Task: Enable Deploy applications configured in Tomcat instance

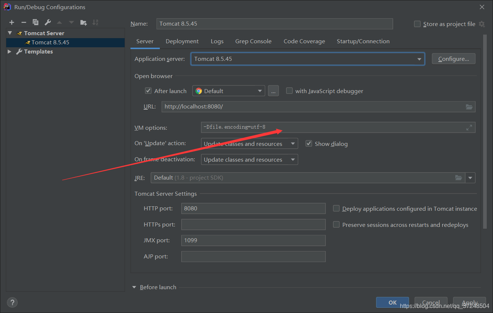Action: (336, 208)
